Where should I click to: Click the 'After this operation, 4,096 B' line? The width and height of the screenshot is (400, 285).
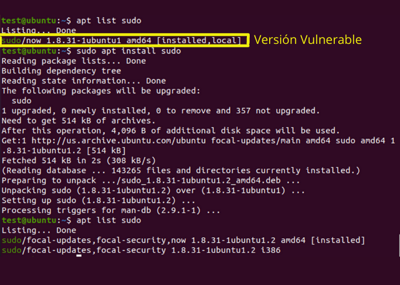171,131
